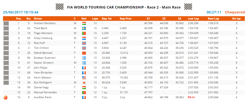
Task: Select driver name Esteban Guerrieri
Action: pos(45,58)
